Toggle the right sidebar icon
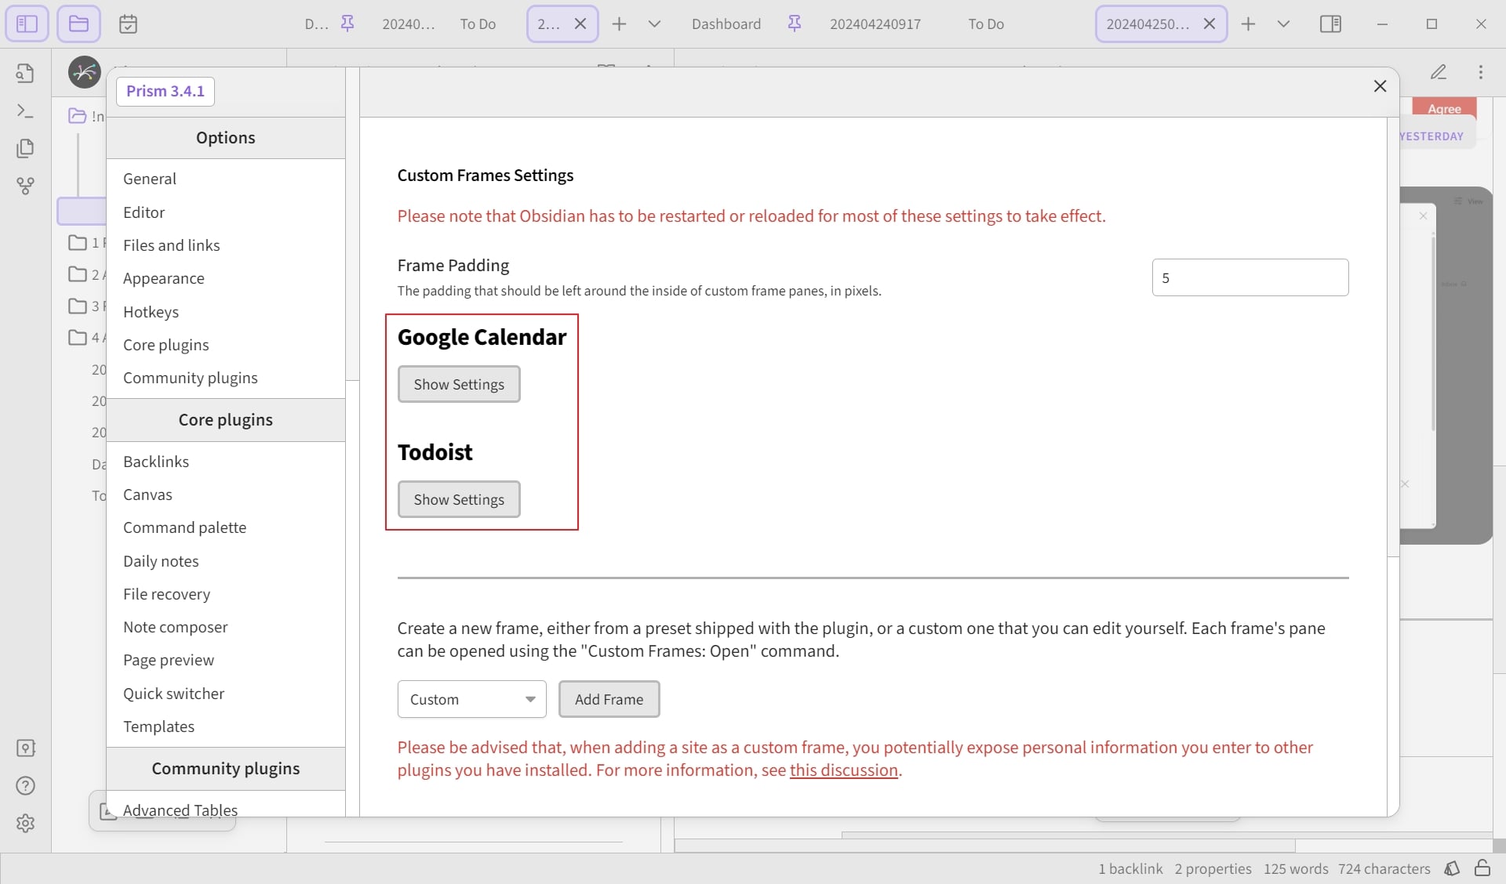1506x884 pixels. (1330, 24)
